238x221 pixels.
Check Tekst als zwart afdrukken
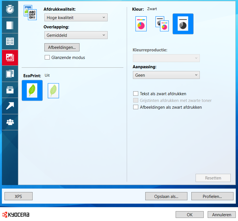click(136, 94)
